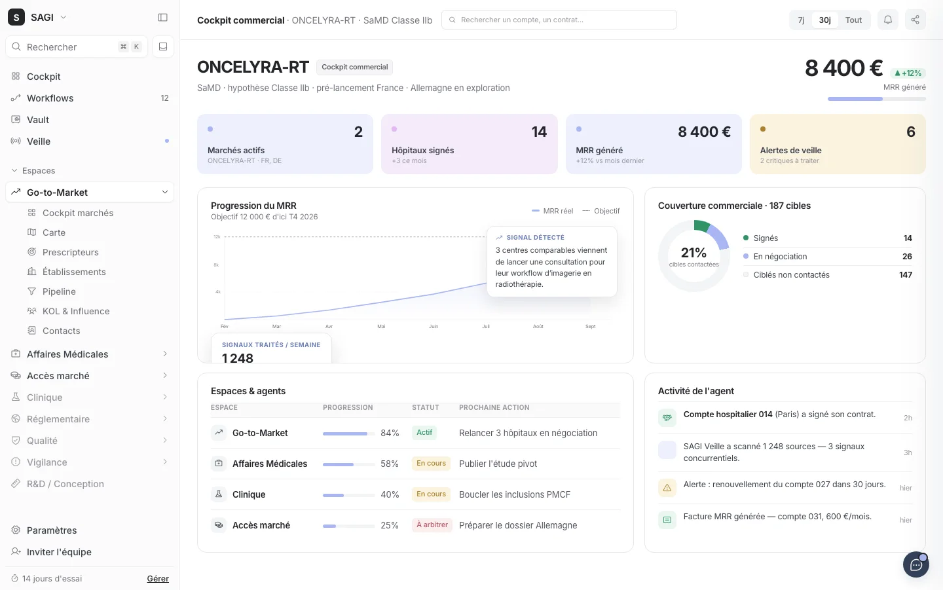This screenshot has height=590, width=943.
Task: Open the Contacts page
Action: (98, 331)
